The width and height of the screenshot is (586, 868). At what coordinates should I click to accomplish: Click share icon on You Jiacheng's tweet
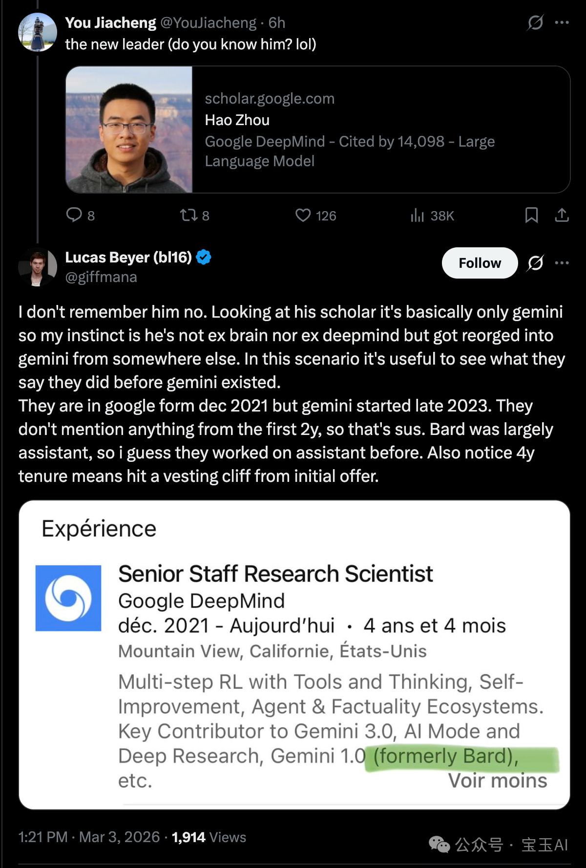pos(562,215)
